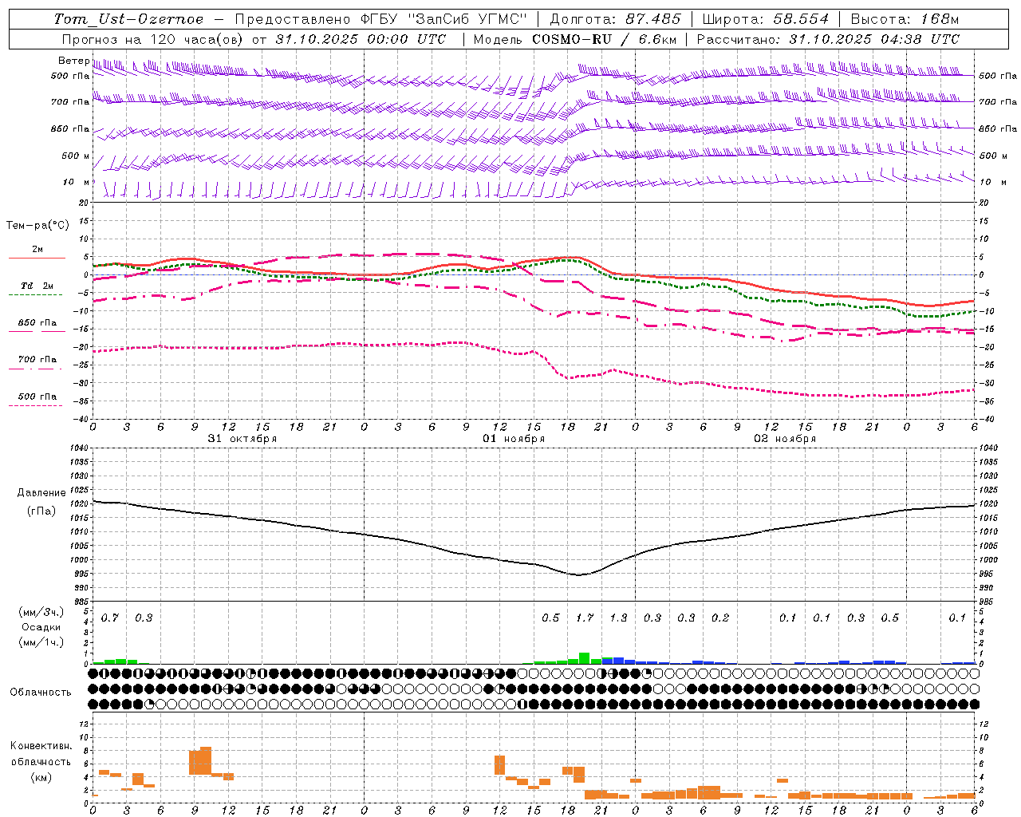
Task: Click the forecast length text Прогноз на 120 часа(ов)
Action: 154,39
